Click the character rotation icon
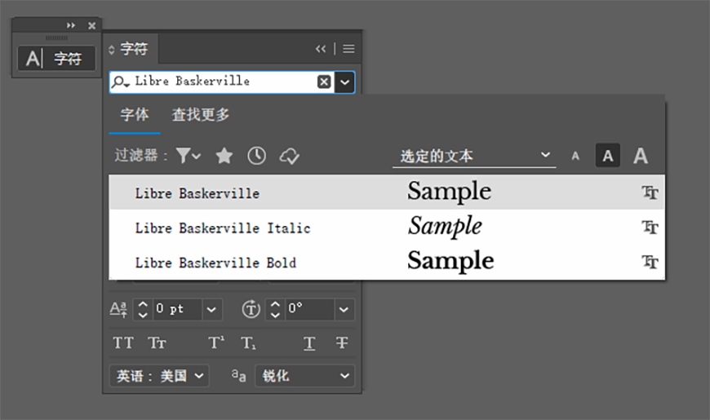 (251, 310)
